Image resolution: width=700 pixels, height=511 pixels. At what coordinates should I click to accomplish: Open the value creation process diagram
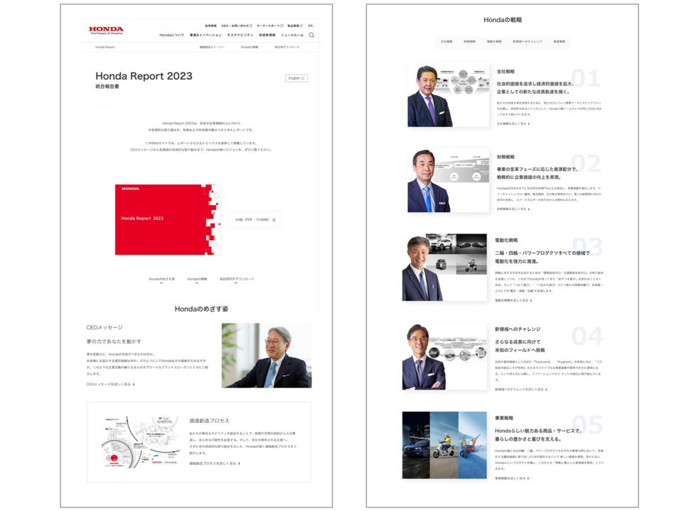[140, 442]
